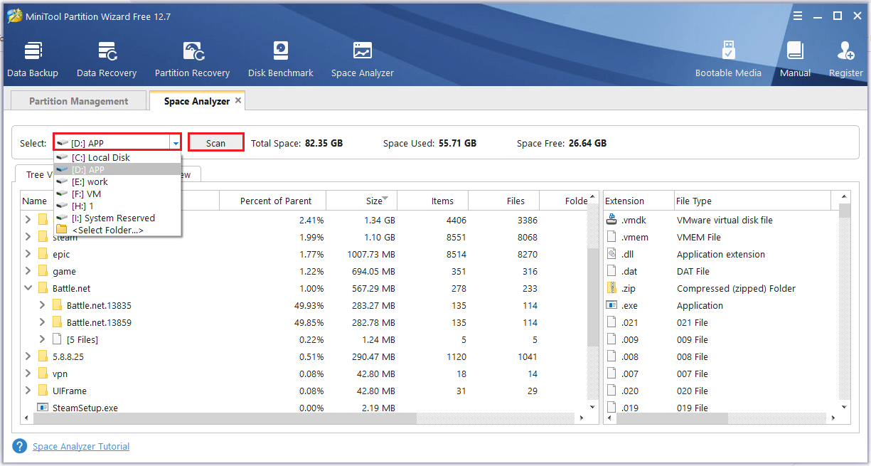Click the SteamSetup.exe file icon
This screenshot has width=871, height=466.
(x=43, y=408)
